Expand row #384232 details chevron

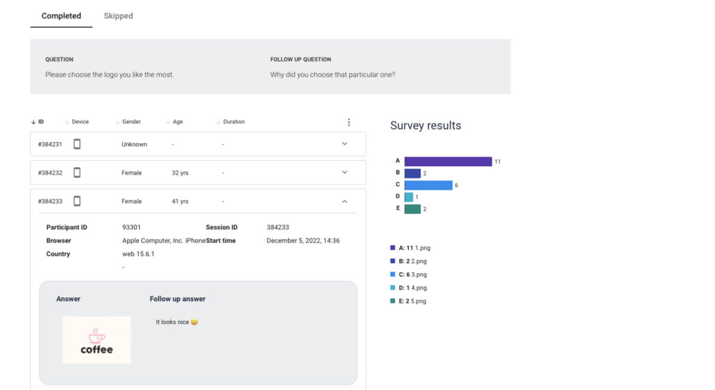point(344,172)
